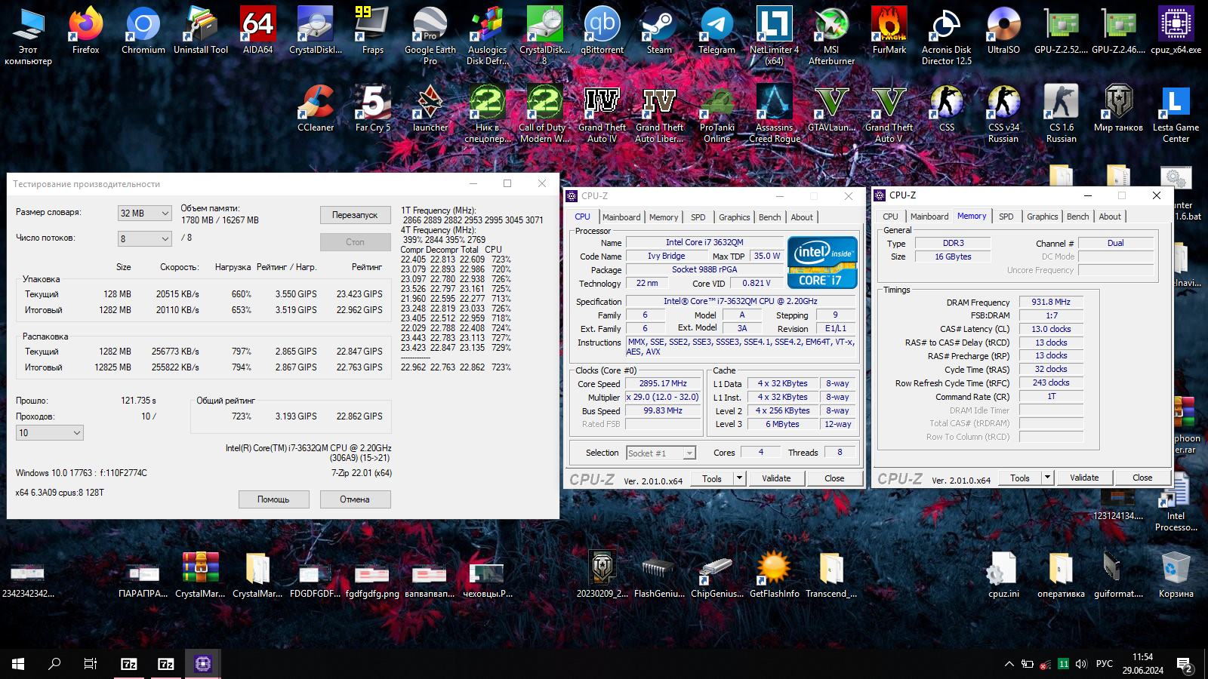Open the dictionary size 32 MB dropdown

pyautogui.click(x=145, y=214)
